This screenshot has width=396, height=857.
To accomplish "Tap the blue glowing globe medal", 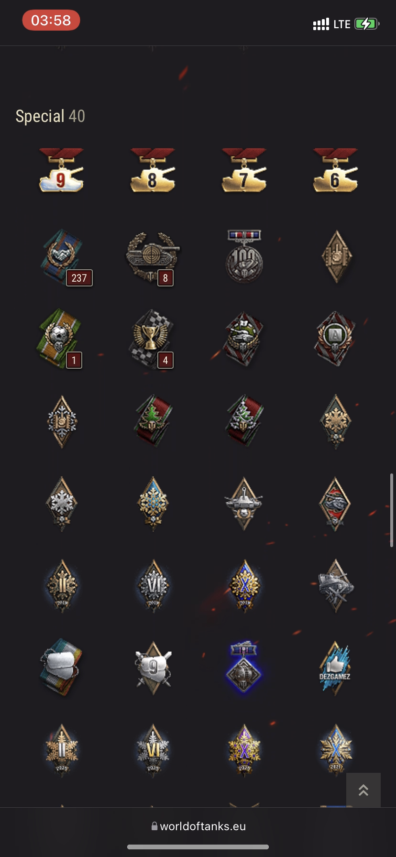I will (244, 667).
